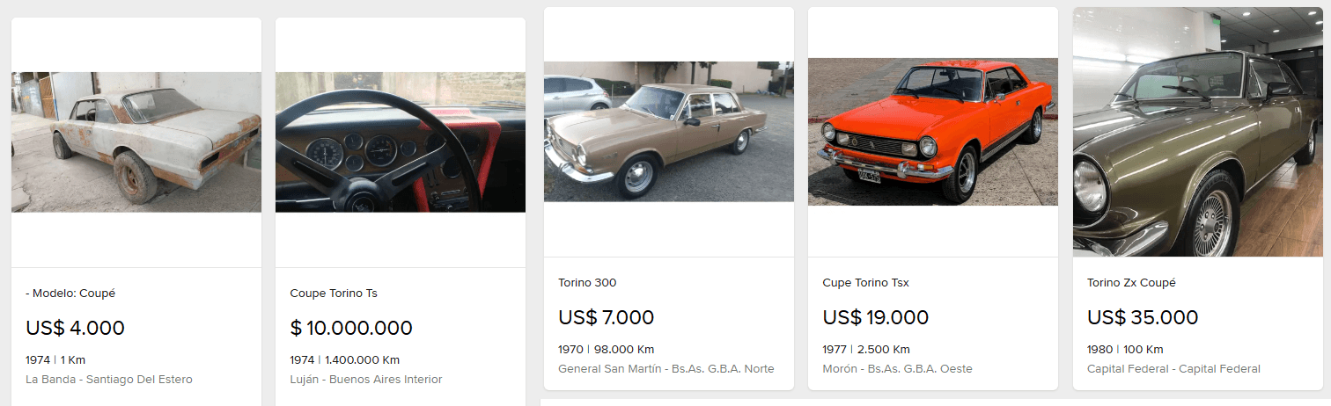
Task: Click the La Banda - Santiago Del Estero location
Action: coord(109,380)
